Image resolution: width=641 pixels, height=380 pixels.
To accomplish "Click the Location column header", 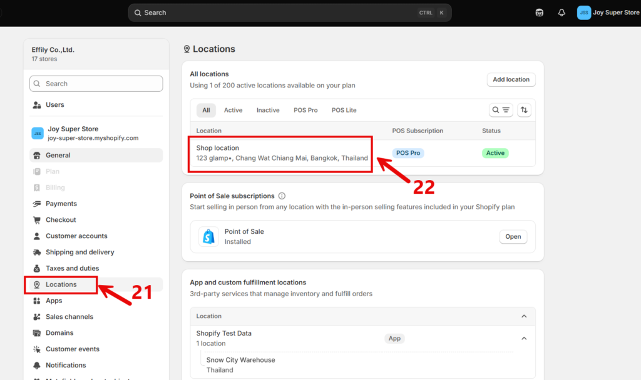I will pyautogui.click(x=209, y=131).
